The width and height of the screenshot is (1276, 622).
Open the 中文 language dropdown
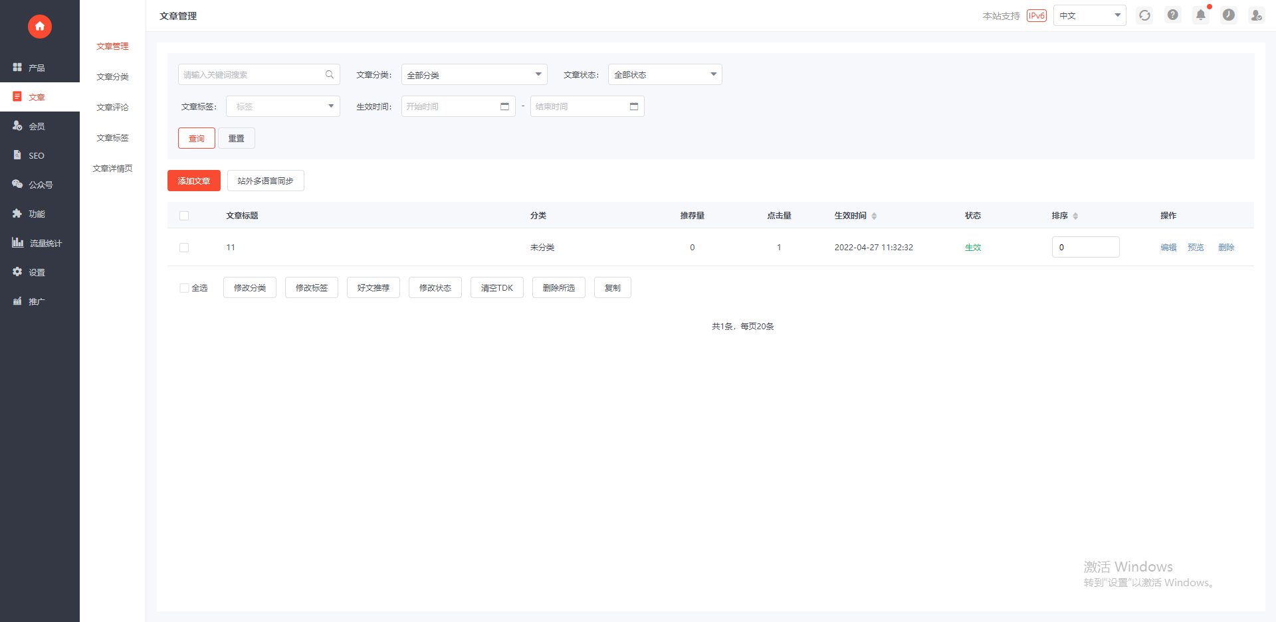[1089, 15]
